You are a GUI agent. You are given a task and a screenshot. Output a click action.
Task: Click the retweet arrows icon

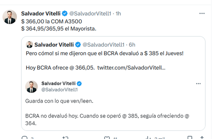pos(65,137)
